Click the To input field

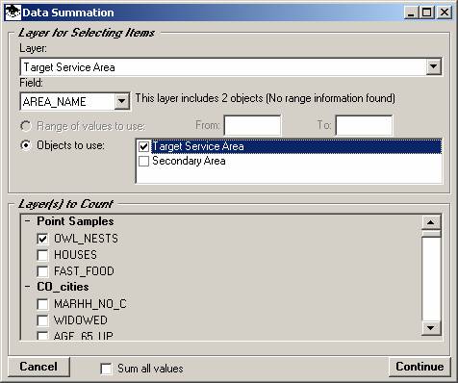point(364,125)
